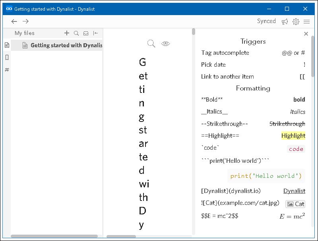Click the Tag autocomplete row
This screenshot has height=241, width=318.
coord(253,53)
